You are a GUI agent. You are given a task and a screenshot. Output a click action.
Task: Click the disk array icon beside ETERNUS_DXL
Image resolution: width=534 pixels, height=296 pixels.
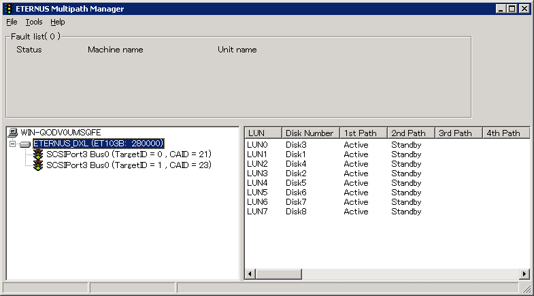coord(25,144)
